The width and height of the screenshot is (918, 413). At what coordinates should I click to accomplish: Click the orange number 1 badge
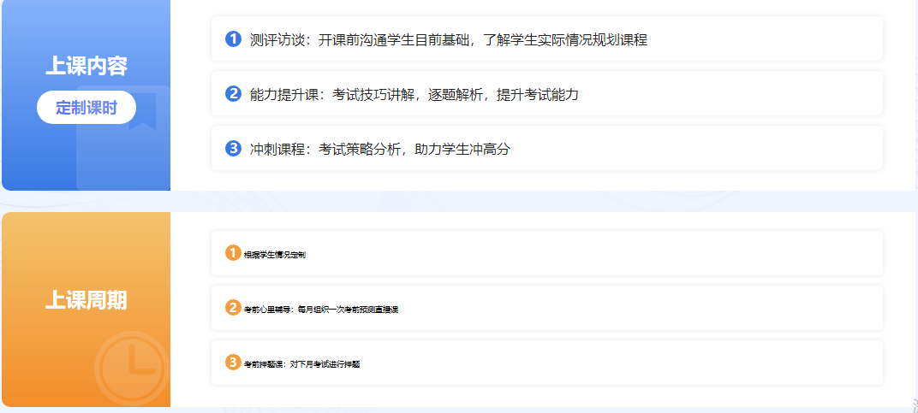[233, 253]
